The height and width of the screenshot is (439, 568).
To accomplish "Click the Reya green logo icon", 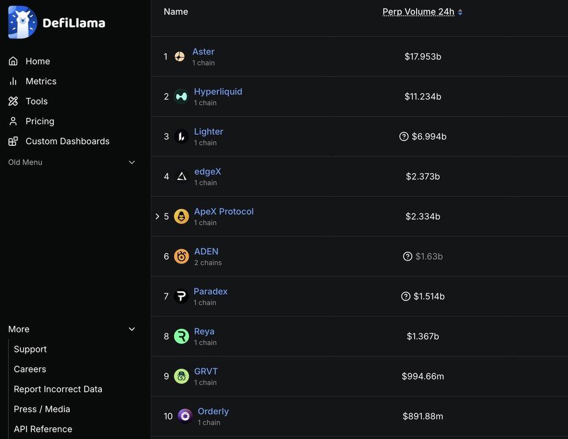I will (x=181, y=336).
